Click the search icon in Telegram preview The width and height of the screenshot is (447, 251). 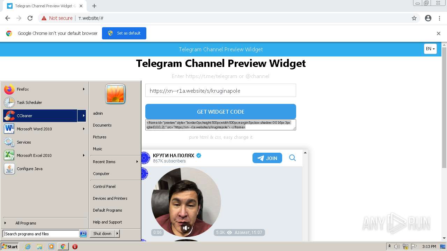292,158
